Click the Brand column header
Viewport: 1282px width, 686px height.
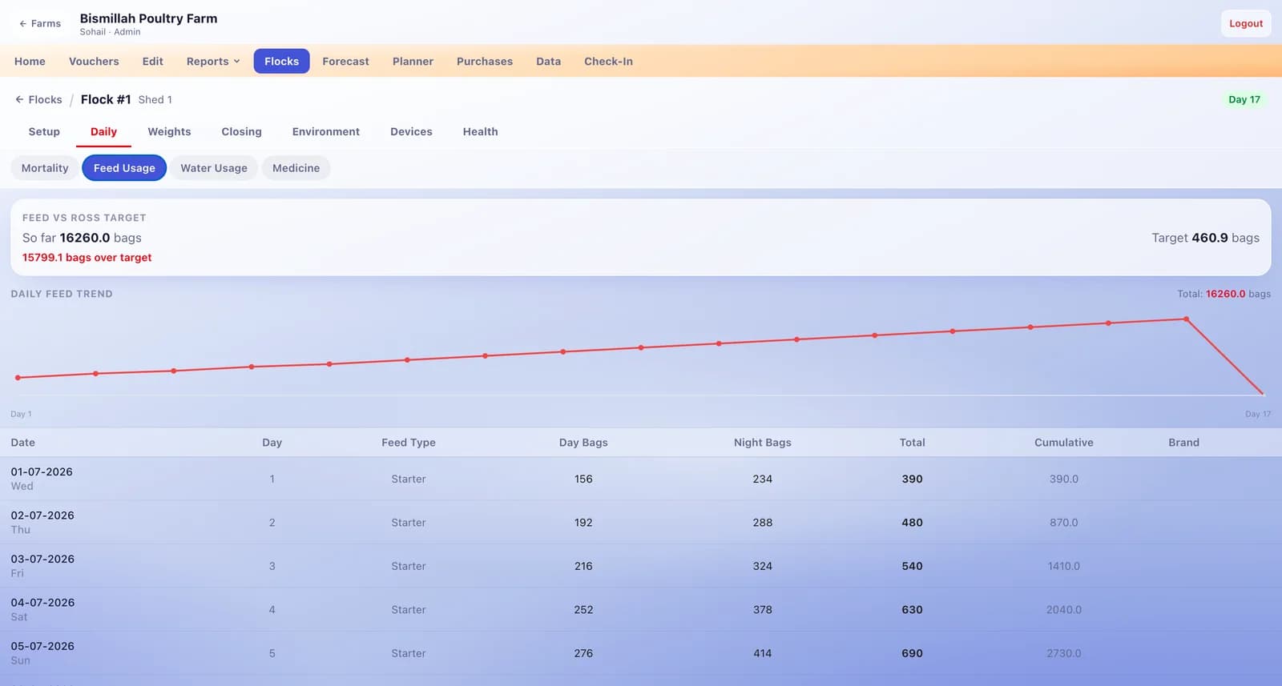pyautogui.click(x=1183, y=443)
